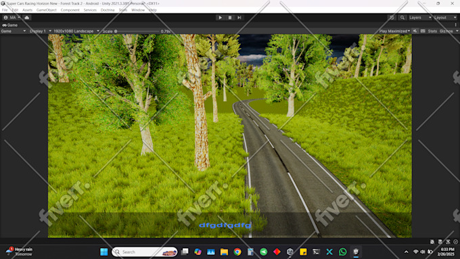Open the Doctrina menu

tap(108, 10)
